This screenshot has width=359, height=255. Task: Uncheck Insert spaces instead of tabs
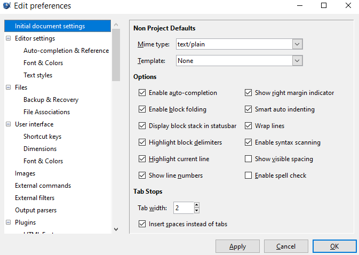point(142,224)
